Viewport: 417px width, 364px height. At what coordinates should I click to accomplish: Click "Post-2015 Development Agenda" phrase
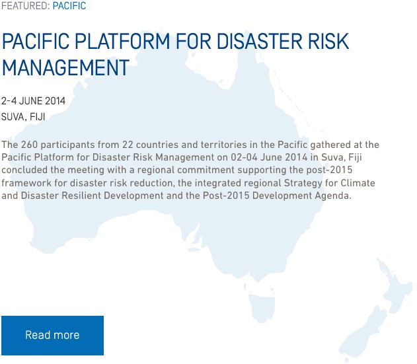click(276, 196)
